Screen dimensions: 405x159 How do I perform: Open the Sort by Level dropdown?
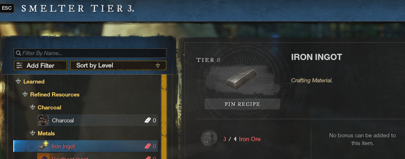point(118,65)
